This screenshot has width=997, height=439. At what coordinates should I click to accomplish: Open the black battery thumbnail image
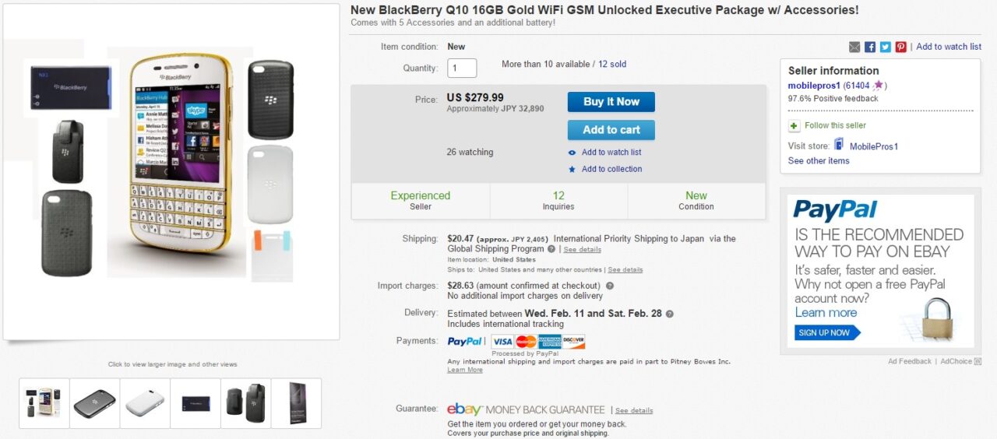[x=196, y=403]
